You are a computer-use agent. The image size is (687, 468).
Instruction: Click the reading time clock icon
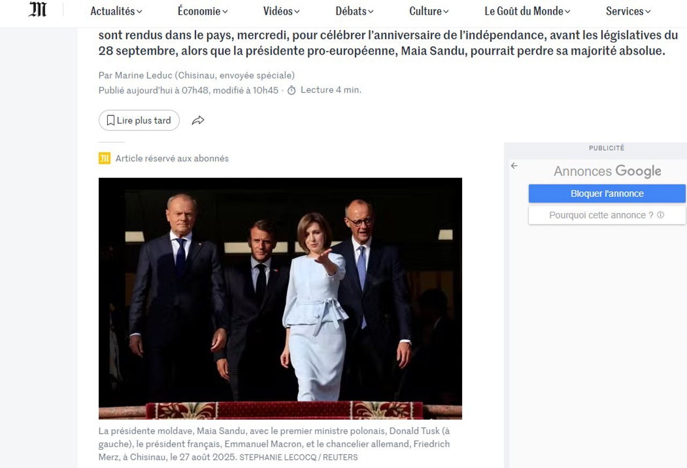291,90
